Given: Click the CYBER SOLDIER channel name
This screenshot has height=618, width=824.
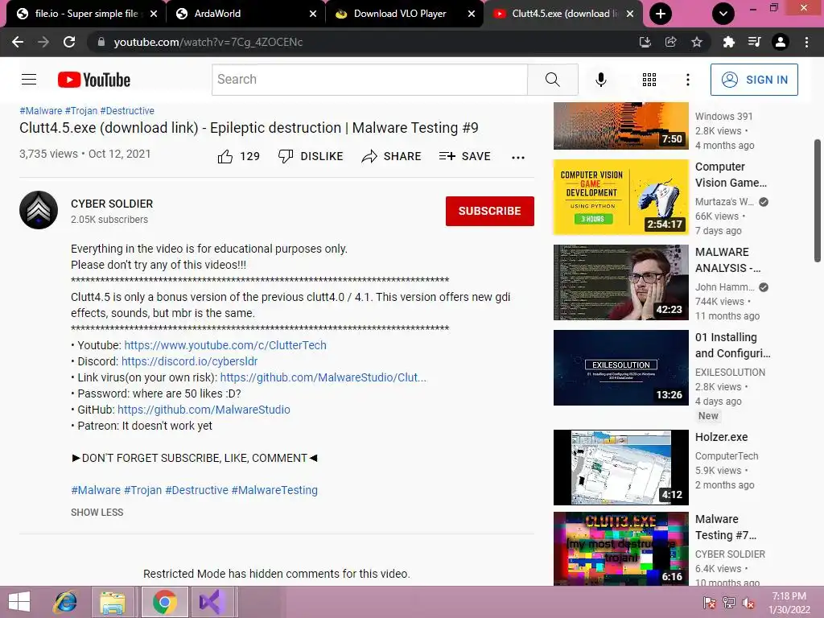Looking at the screenshot, I should coord(112,204).
